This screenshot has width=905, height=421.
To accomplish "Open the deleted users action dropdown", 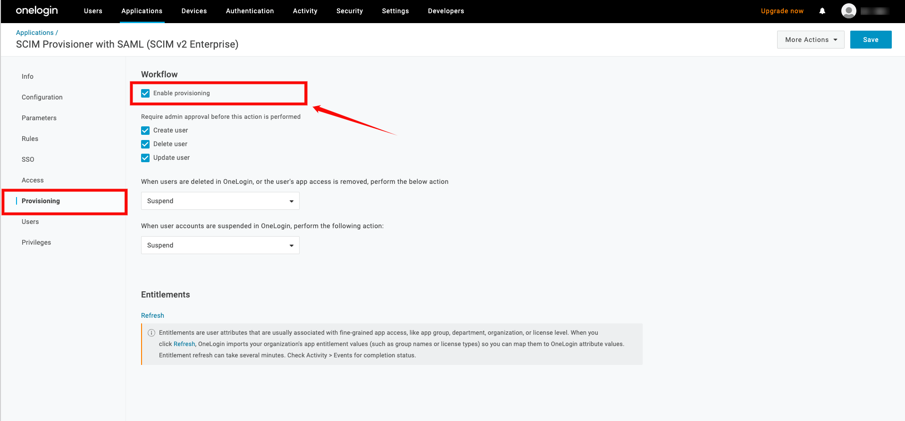I will tap(220, 201).
